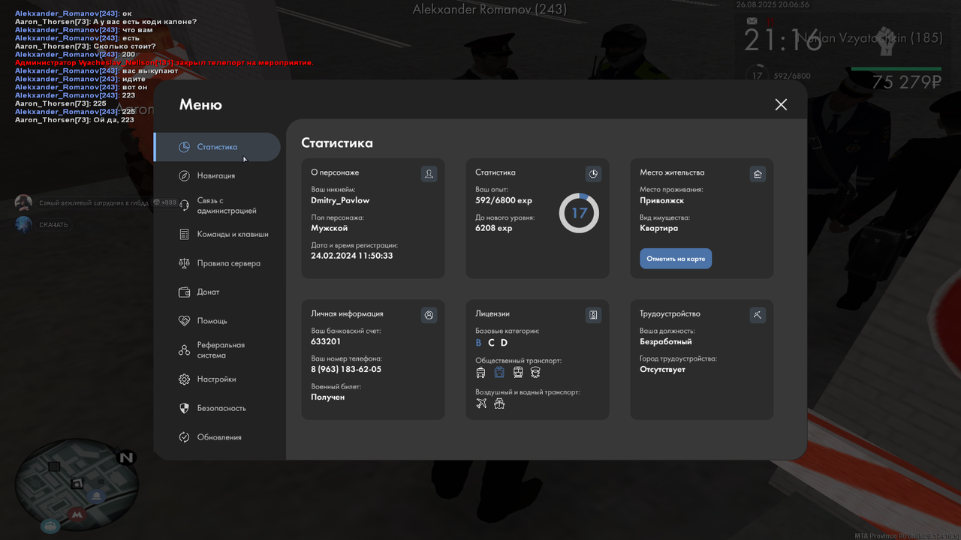Image resolution: width=961 pixels, height=540 pixels.
Task: Click the СКАЧАТЬ notification entry
Action: [53, 224]
